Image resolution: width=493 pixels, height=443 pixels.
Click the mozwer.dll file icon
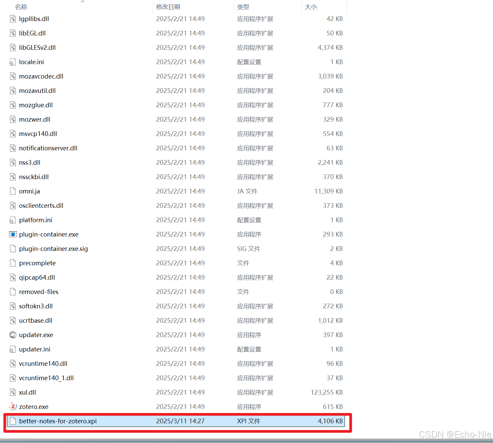[x=13, y=119]
